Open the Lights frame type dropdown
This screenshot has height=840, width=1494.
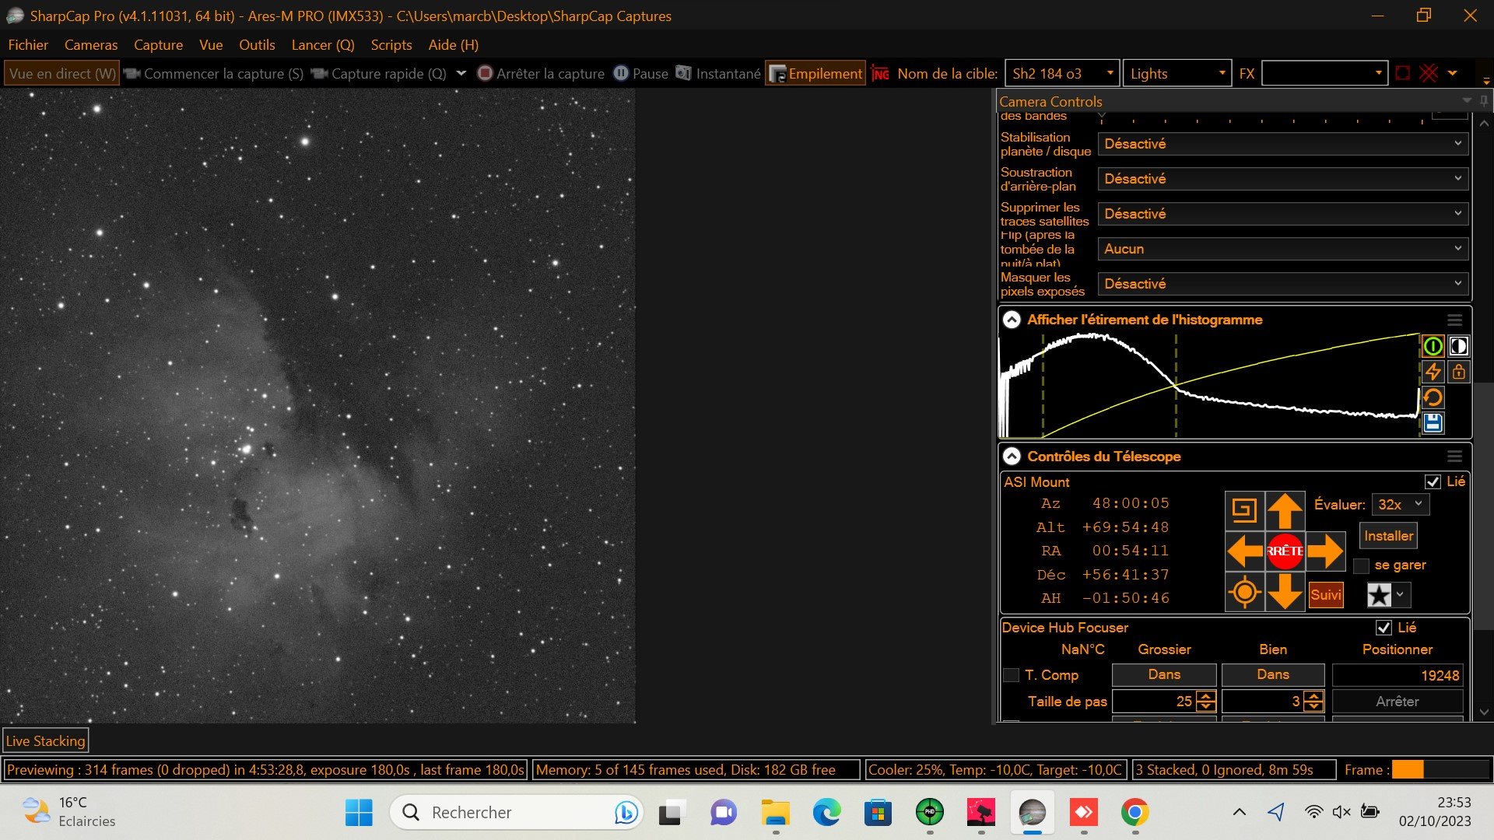point(1177,73)
